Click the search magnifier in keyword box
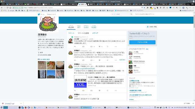This screenshot has height=109, width=195. pyautogui.click(x=131, y=14)
